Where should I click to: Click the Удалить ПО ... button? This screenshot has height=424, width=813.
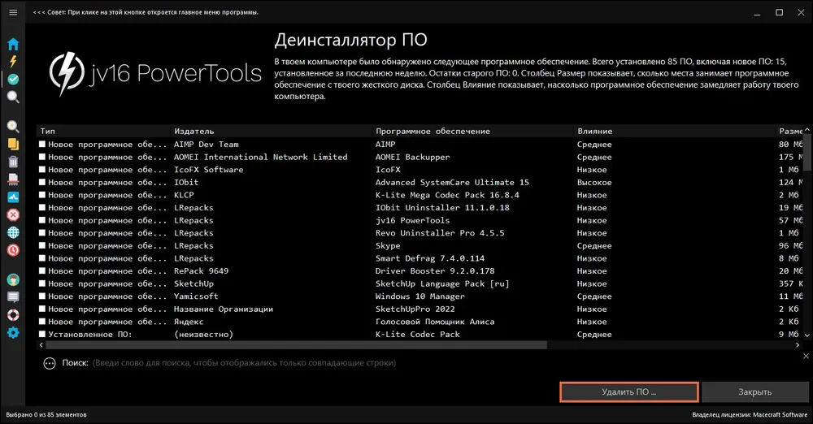(629, 392)
